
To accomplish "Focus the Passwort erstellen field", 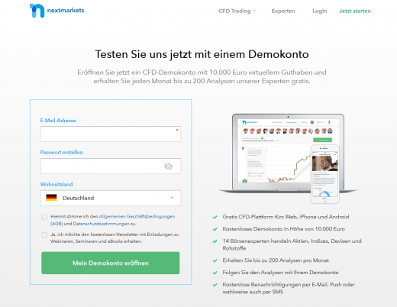I will [x=111, y=166].
